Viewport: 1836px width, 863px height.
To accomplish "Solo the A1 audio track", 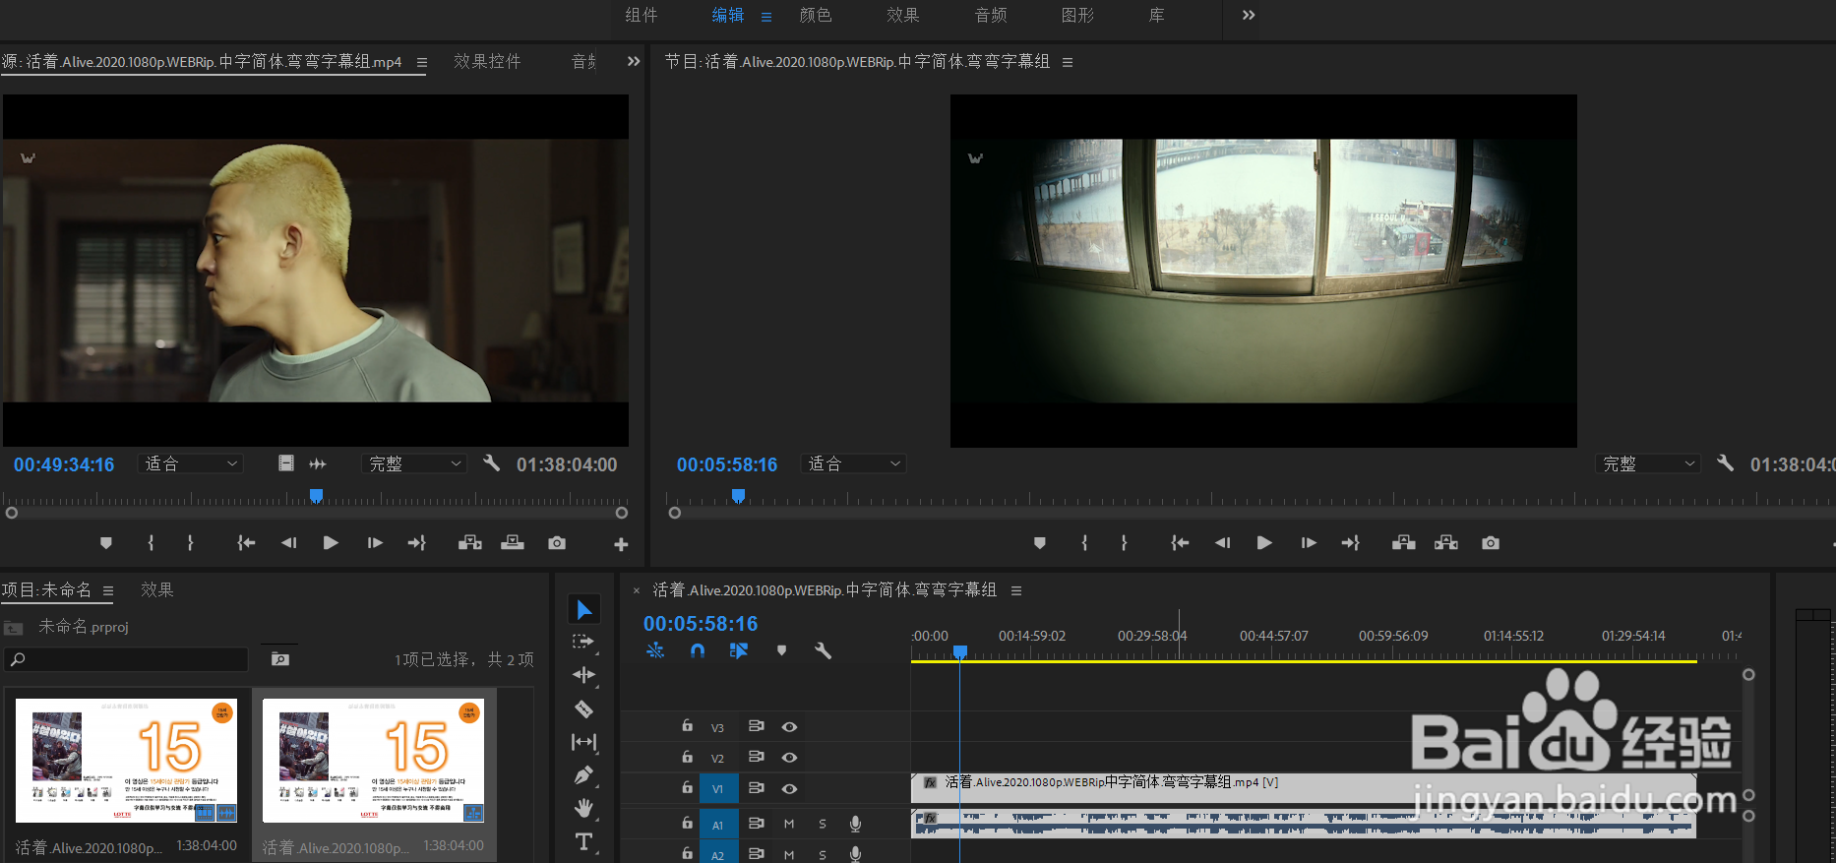I will pos(823,824).
